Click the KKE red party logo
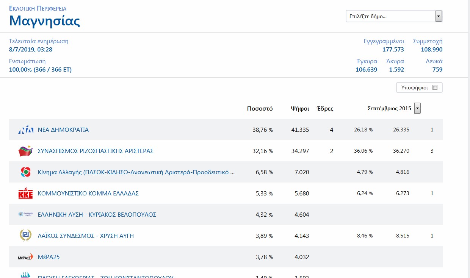 click(26, 194)
